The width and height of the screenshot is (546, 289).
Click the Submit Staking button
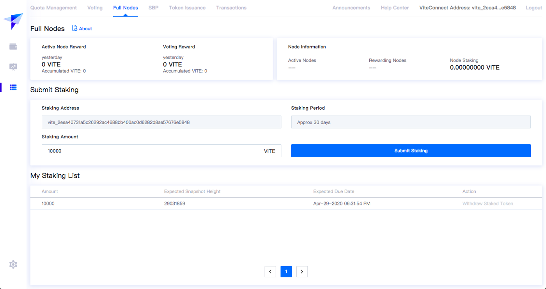pos(411,151)
